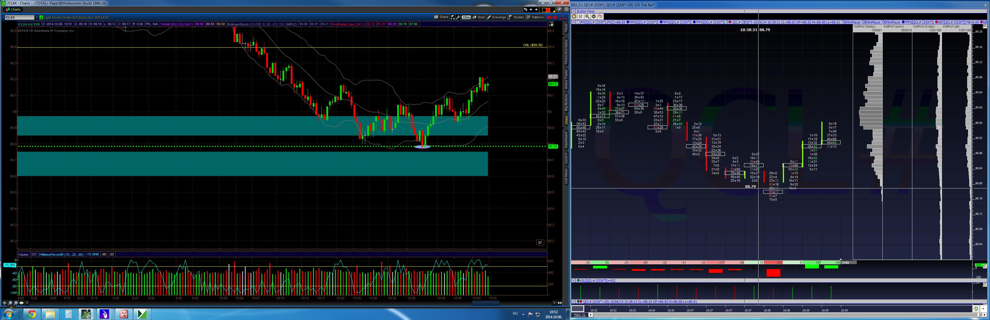Click the zoom in magnifier below chart
The height and width of the screenshot is (320, 990).
pos(11,303)
